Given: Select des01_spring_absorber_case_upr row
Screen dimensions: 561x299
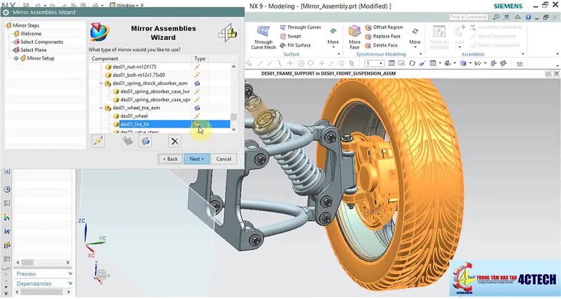Looking at the screenshot, I should [x=159, y=100].
